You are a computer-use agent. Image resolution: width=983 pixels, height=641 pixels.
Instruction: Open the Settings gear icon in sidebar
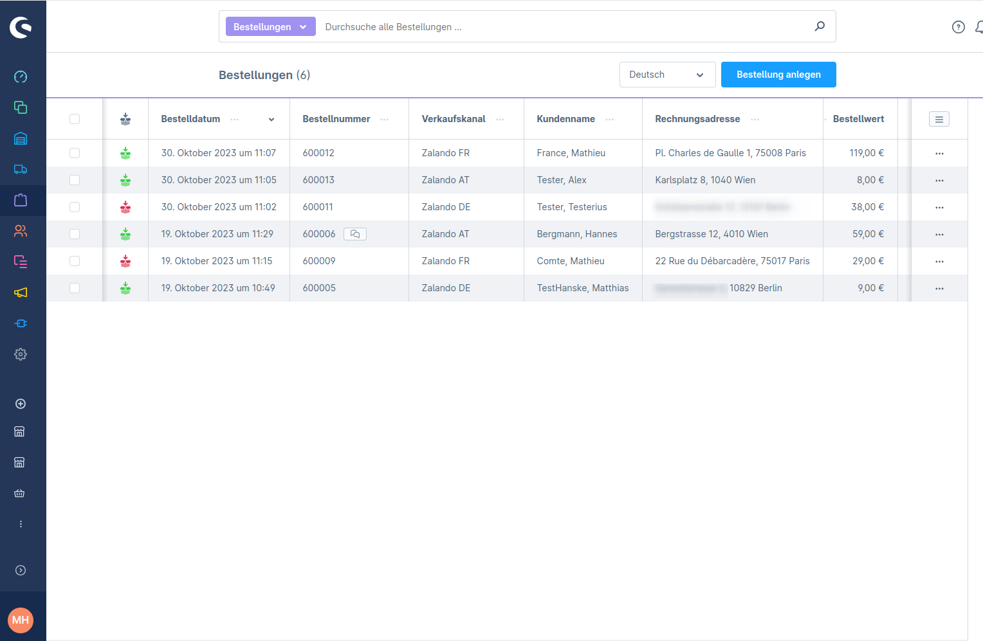[21, 354]
